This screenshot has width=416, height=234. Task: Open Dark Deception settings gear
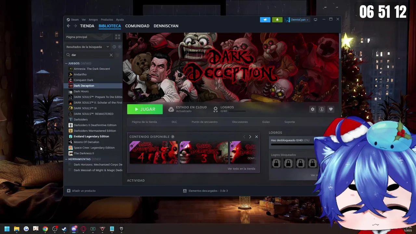[313, 109]
